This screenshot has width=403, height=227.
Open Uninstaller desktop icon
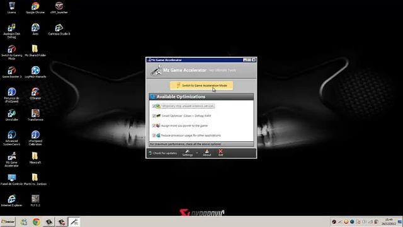tap(11, 115)
